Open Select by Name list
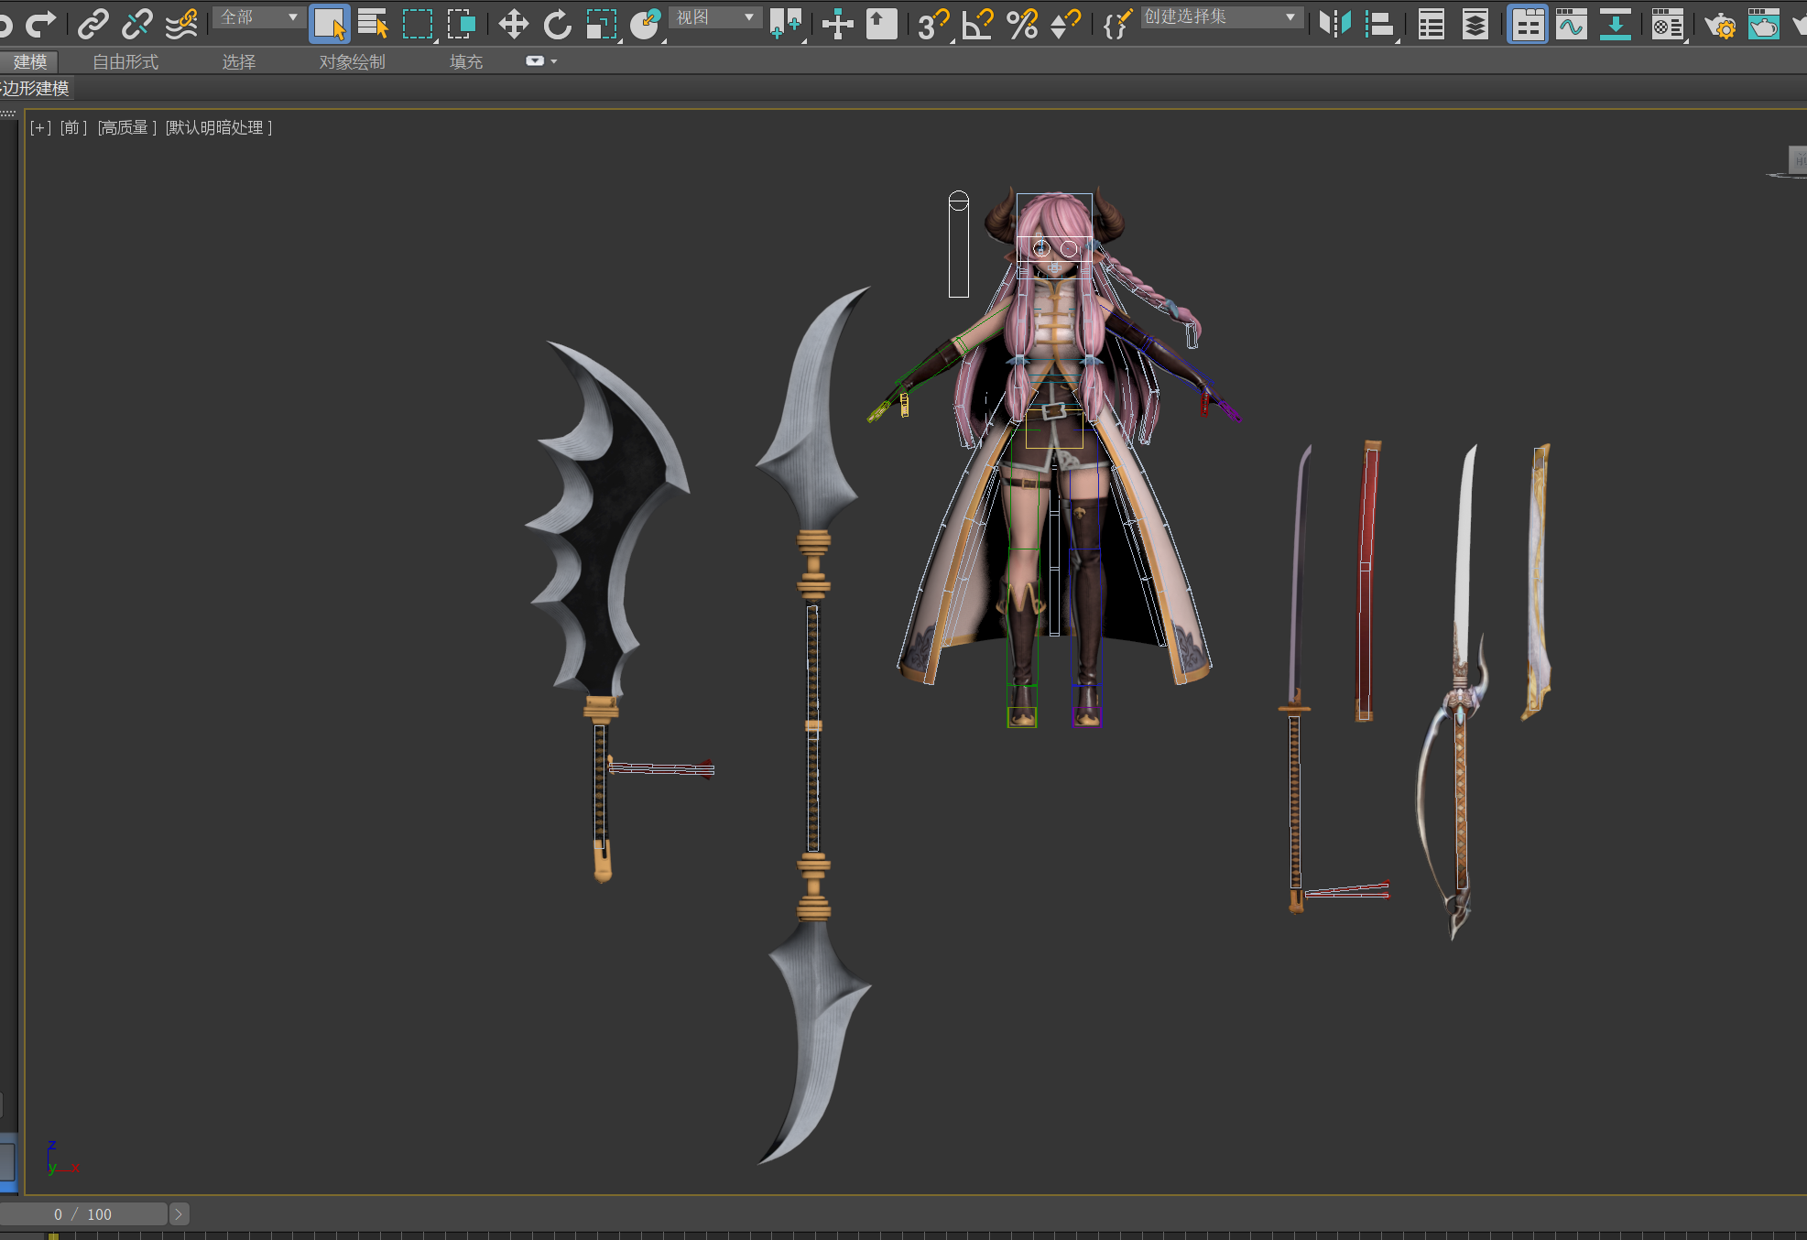The image size is (1807, 1240). 373,24
